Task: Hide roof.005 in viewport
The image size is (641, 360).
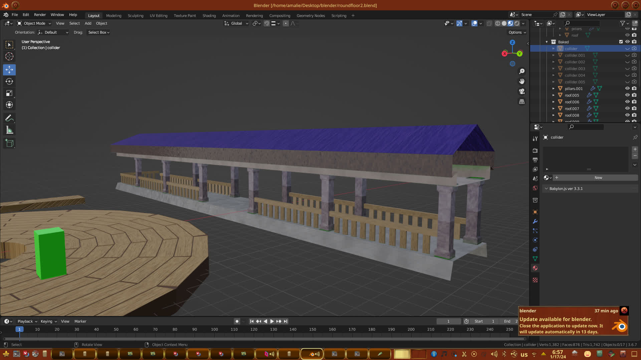Action: 627,95
